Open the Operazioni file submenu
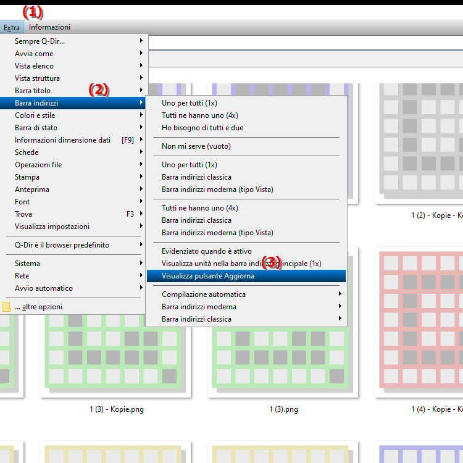Image resolution: width=463 pixels, height=463 pixels. pyautogui.click(x=72, y=165)
